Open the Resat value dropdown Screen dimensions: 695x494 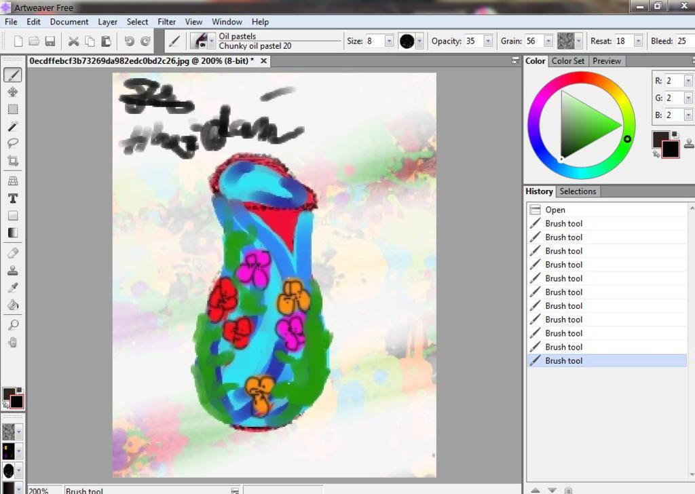pos(638,41)
